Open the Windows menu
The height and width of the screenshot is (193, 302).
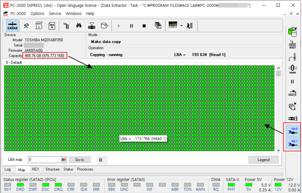click(74, 14)
